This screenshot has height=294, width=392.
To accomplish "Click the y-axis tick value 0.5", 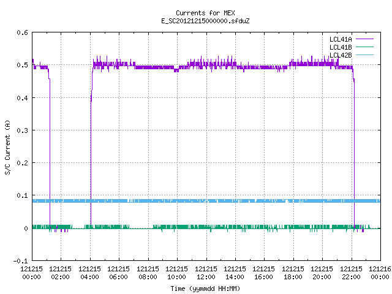I will click(22, 66).
